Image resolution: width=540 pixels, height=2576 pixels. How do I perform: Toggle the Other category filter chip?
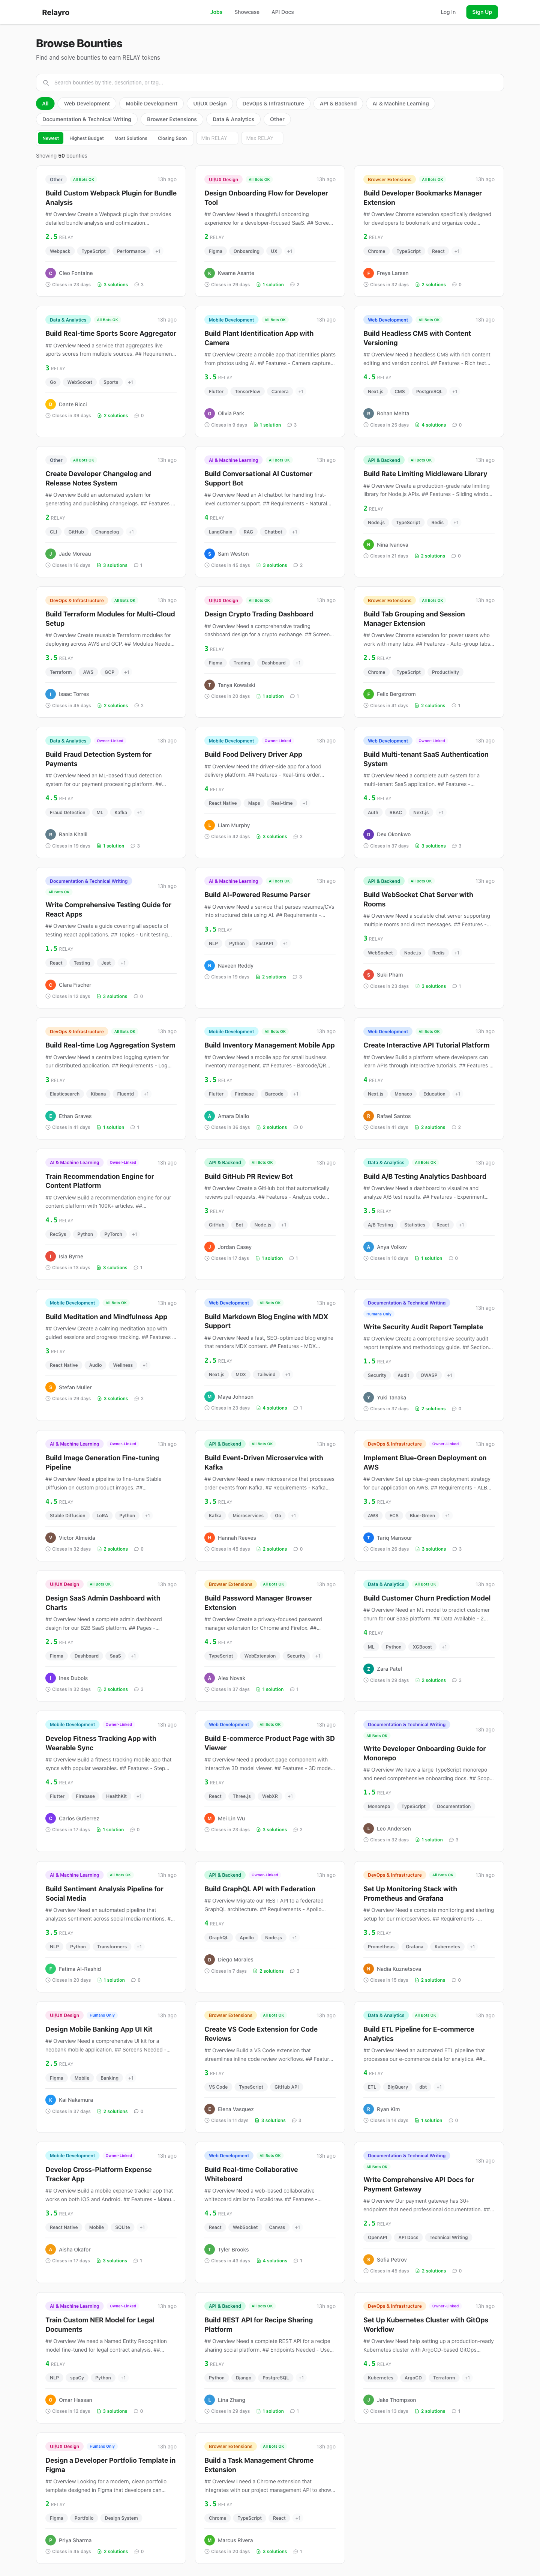(277, 119)
